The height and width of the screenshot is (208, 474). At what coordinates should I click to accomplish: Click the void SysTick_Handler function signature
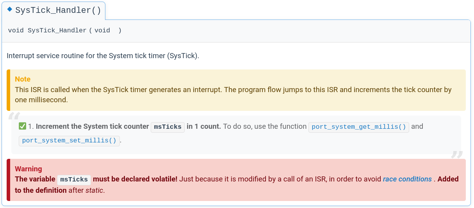[64, 30]
